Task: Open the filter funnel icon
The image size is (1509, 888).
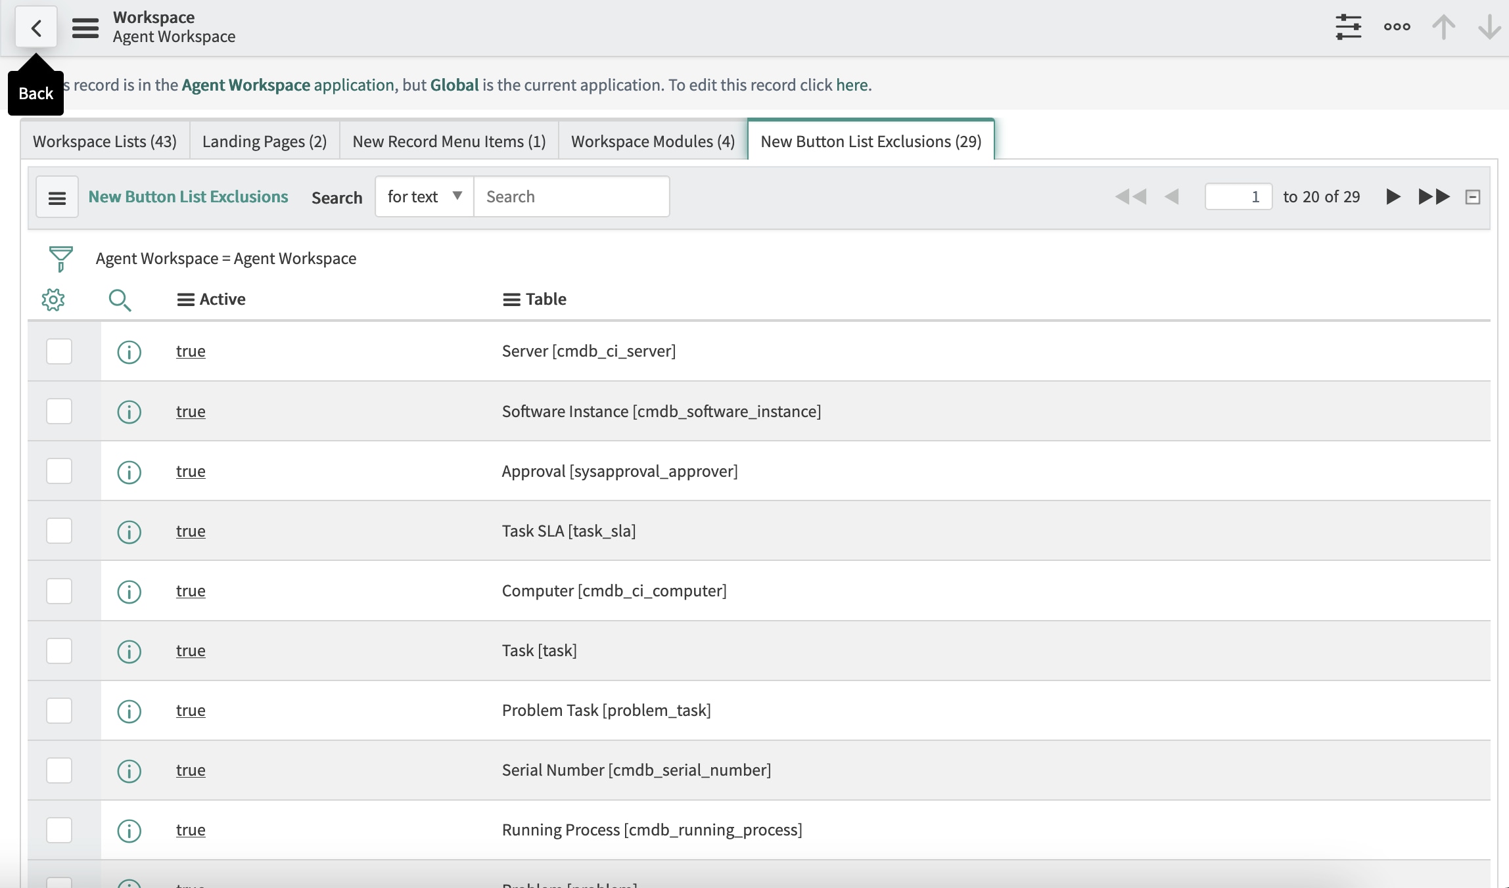Action: [x=60, y=258]
